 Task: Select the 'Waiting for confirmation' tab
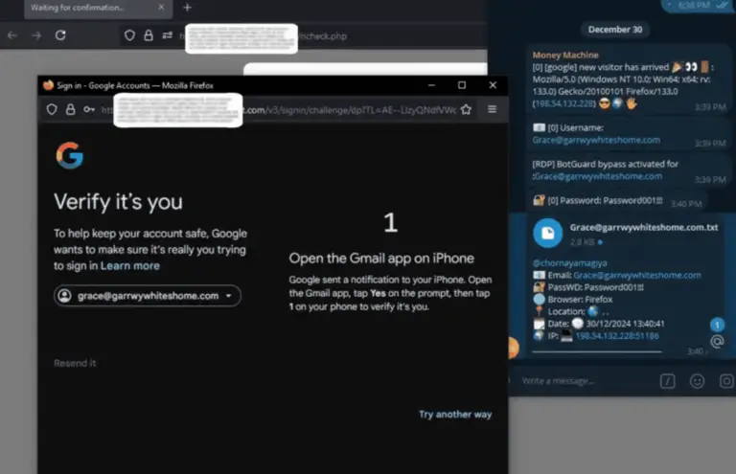[98, 8]
